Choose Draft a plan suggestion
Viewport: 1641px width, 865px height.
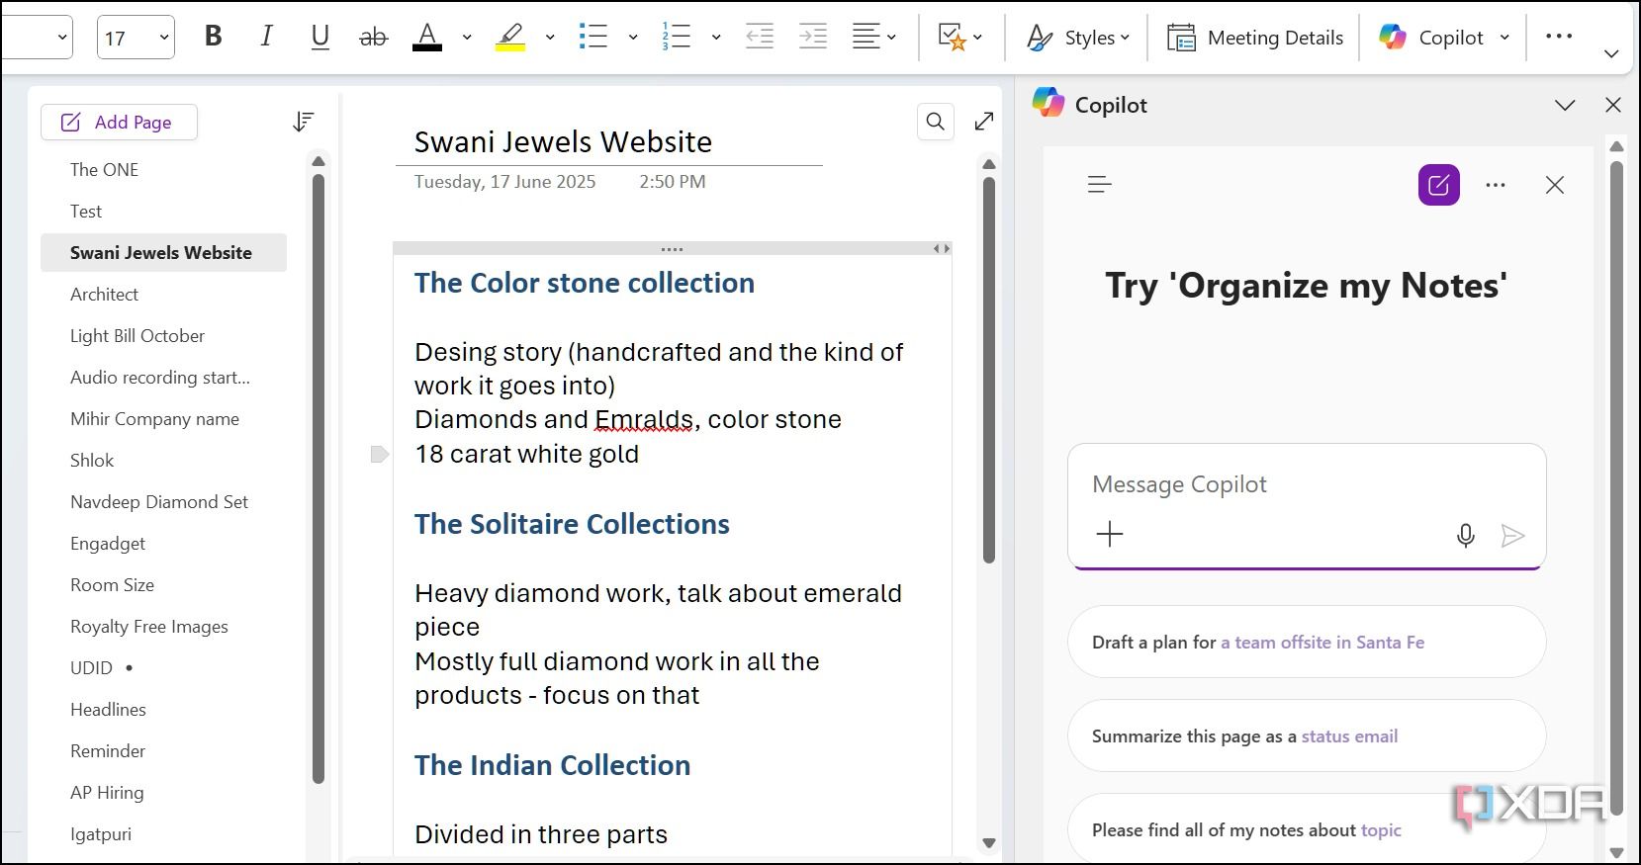click(x=1306, y=642)
